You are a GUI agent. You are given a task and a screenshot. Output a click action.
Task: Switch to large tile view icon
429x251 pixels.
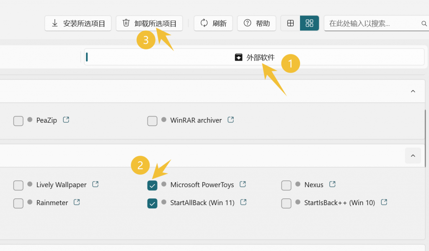(310, 23)
